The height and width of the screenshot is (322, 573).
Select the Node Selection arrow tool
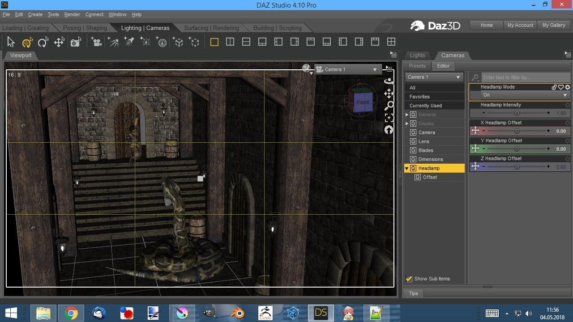point(11,42)
